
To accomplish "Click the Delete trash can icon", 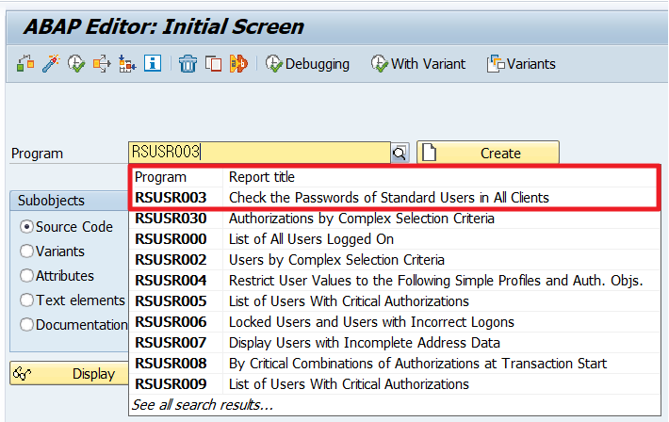I will click(188, 64).
